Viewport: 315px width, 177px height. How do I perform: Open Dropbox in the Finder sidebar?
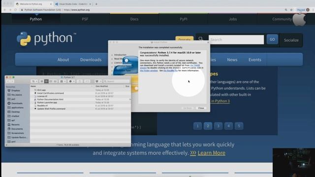[15, 90]
